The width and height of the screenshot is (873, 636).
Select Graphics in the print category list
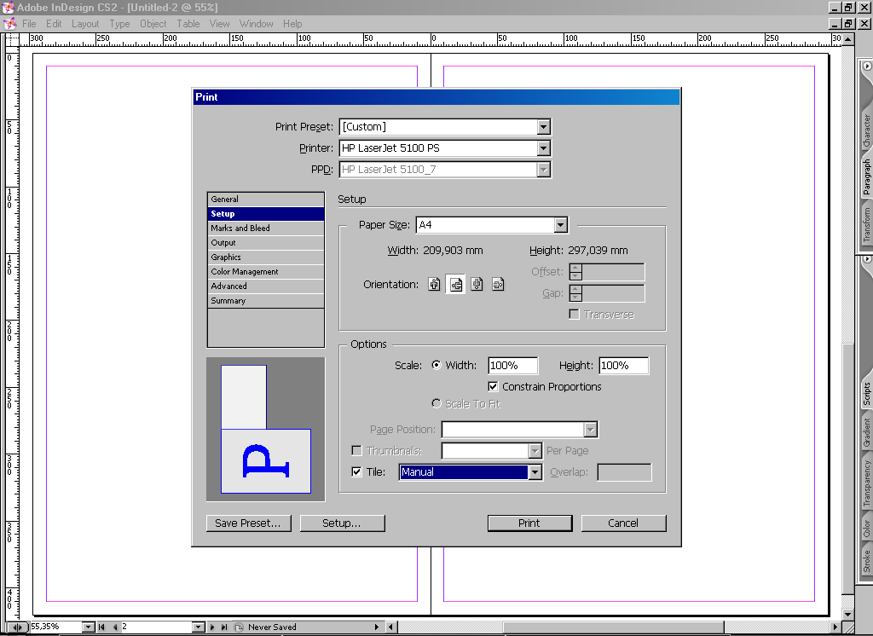click(x=266, y=257)
